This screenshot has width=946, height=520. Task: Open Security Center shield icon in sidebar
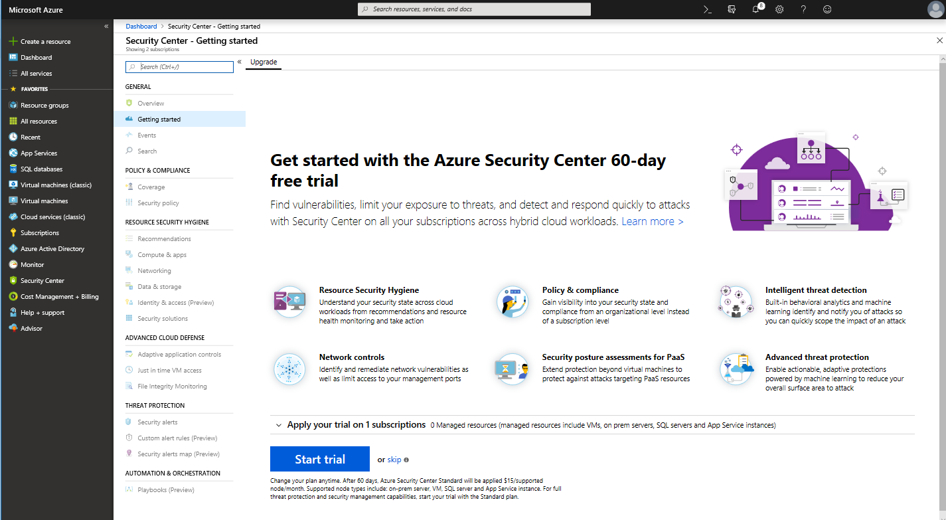(x=13, y=280)
